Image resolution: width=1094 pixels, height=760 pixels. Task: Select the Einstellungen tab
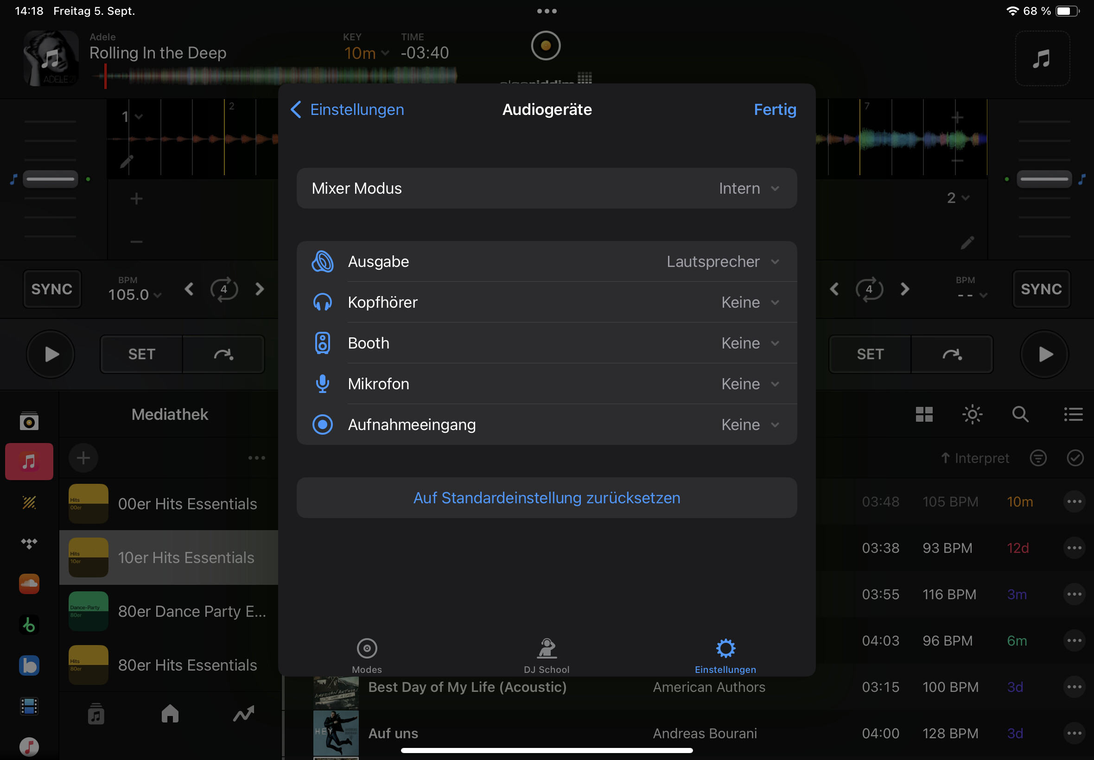pyautogui.click(x=725, y=655)
